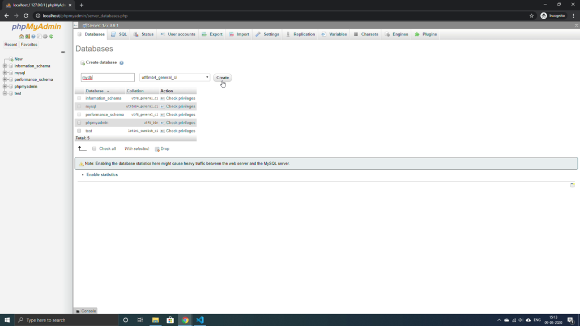Open the Charsets tab
The width and height of the screenshot is (580, 326).
coord(366,35)
